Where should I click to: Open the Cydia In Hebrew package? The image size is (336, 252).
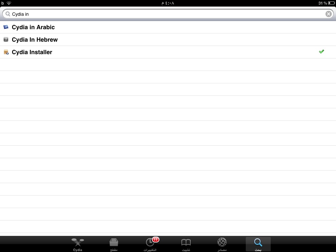click(168, 40)
